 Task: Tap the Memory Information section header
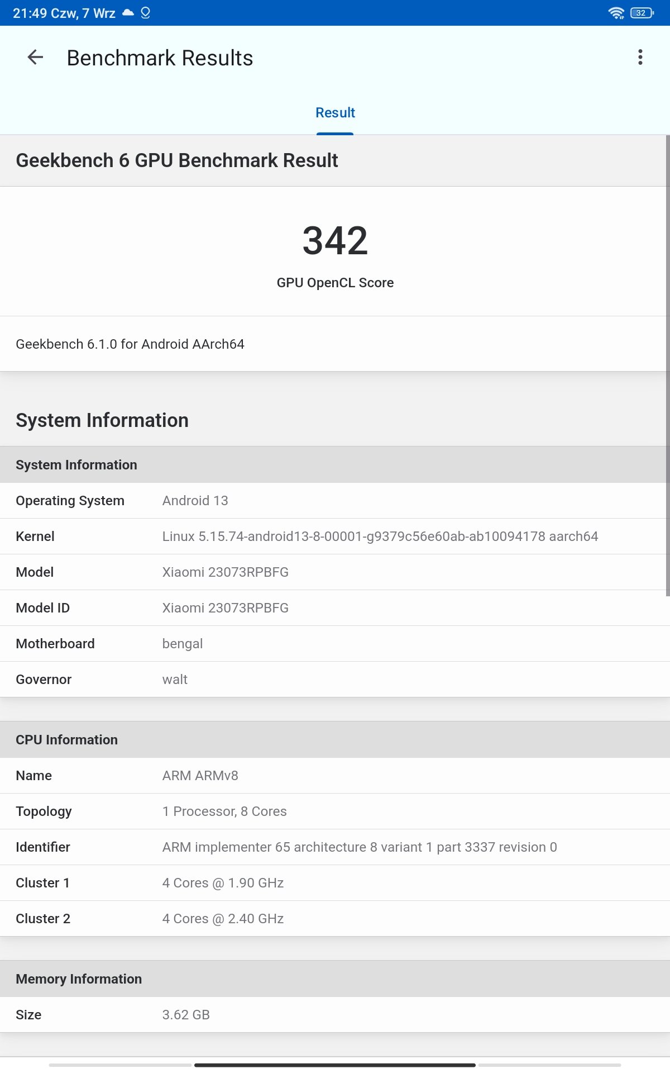point(335,979)
